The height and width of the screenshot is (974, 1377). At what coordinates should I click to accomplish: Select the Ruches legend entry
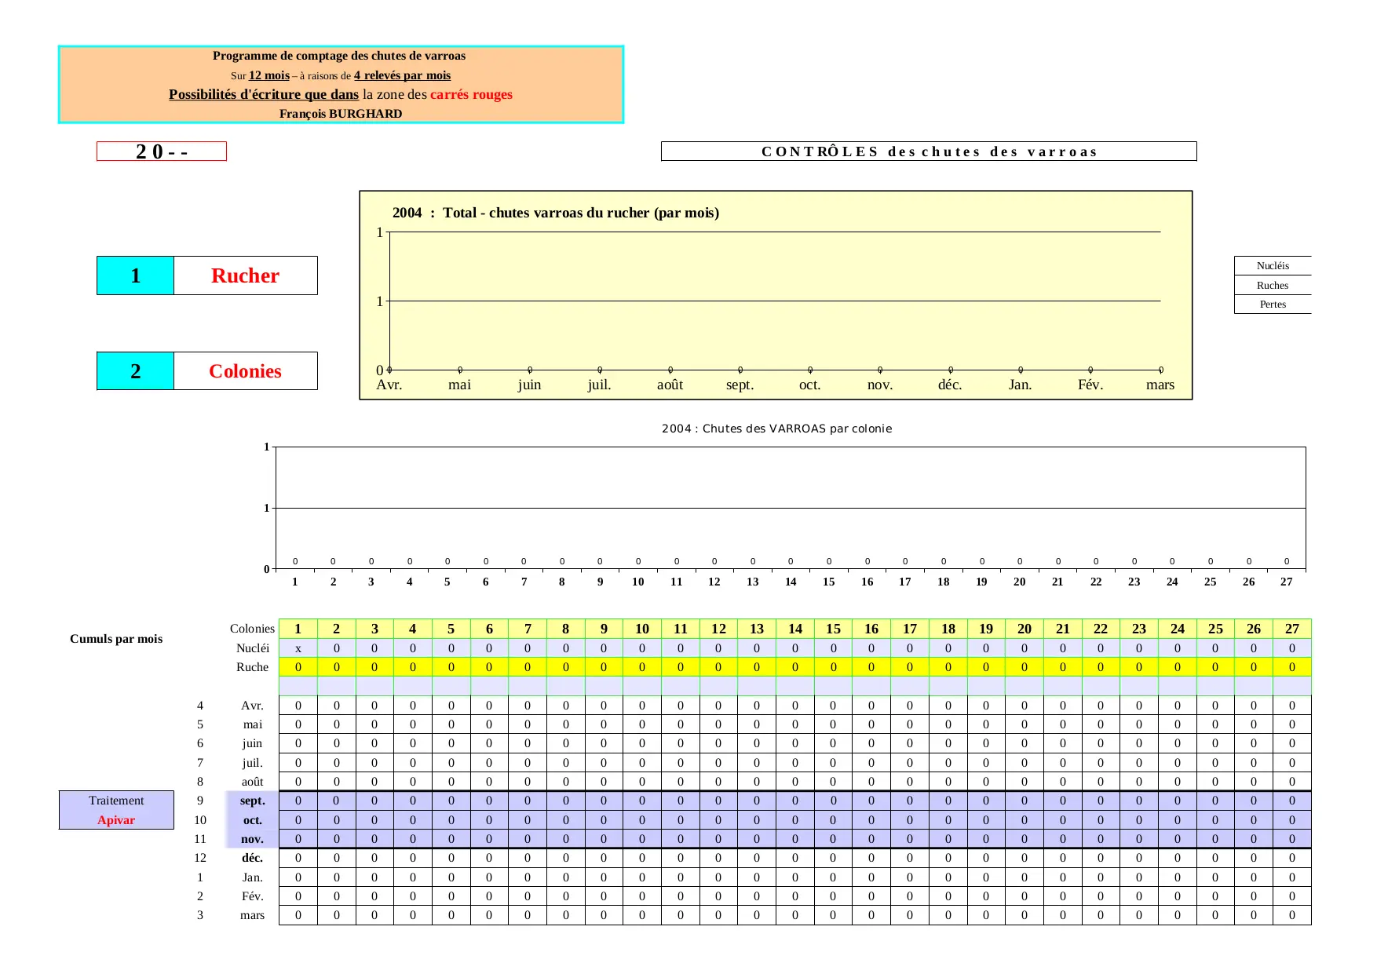click(1272, 286)
